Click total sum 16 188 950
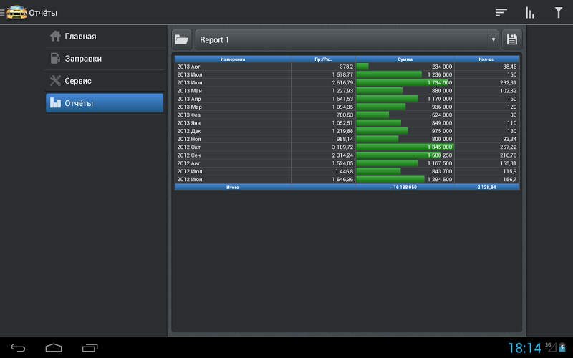This screenshot has width=573, height=358. 405,188
